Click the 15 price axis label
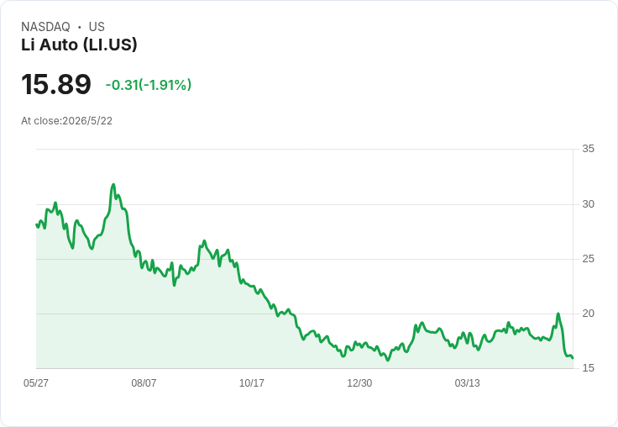Viewport: 618px width, 427px height. (588, 368)
